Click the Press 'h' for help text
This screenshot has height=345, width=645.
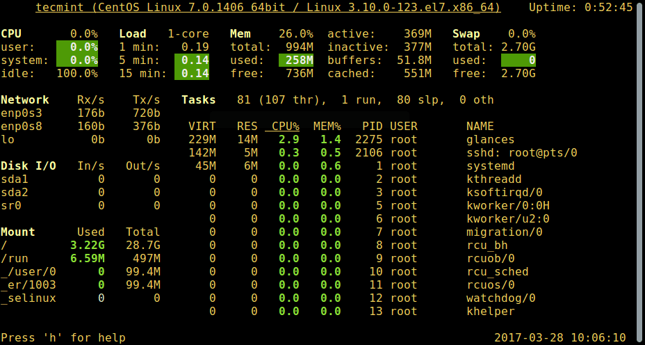63,337
